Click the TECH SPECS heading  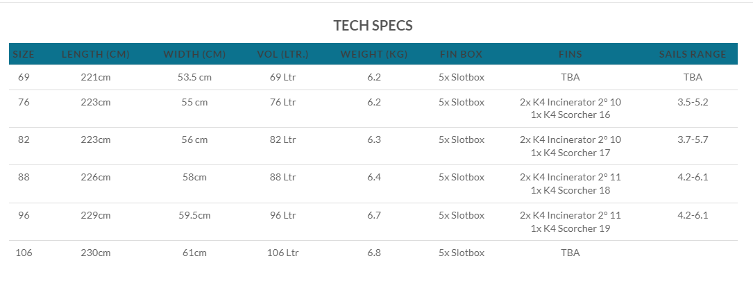tap(373, 26)
